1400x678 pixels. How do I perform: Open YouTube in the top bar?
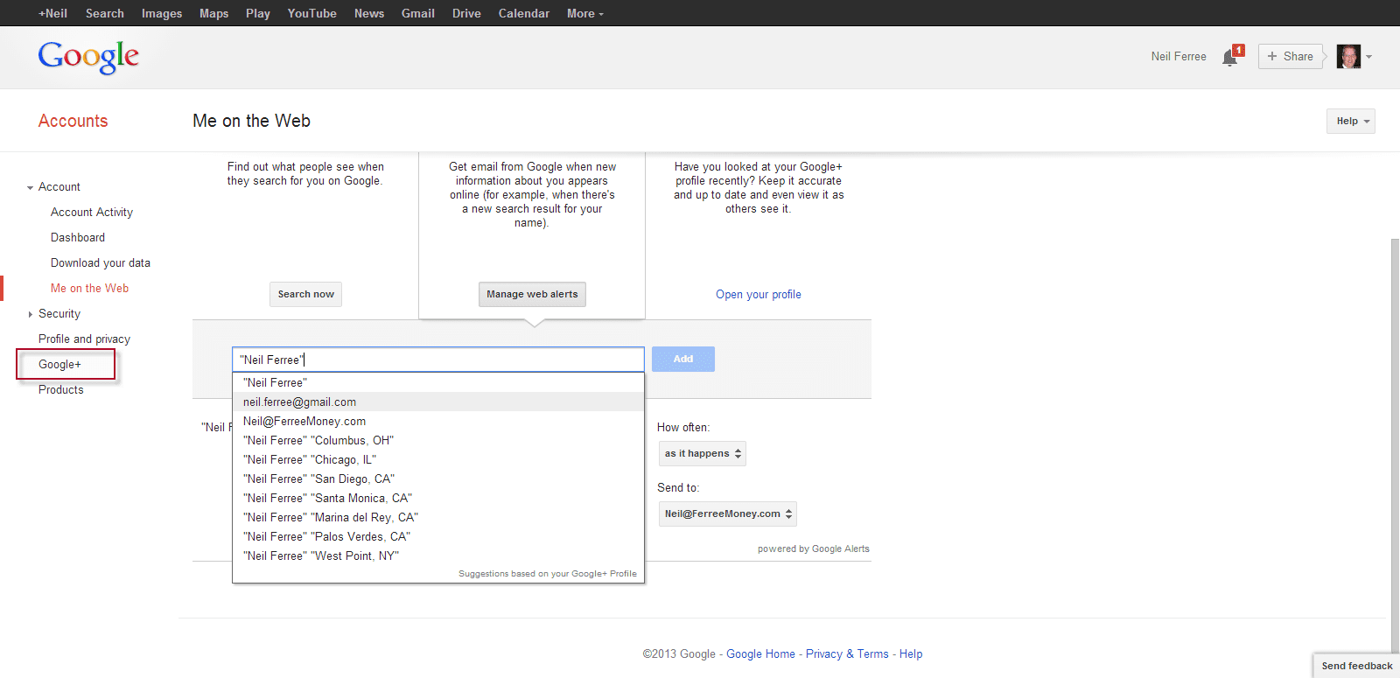point(312,13)
